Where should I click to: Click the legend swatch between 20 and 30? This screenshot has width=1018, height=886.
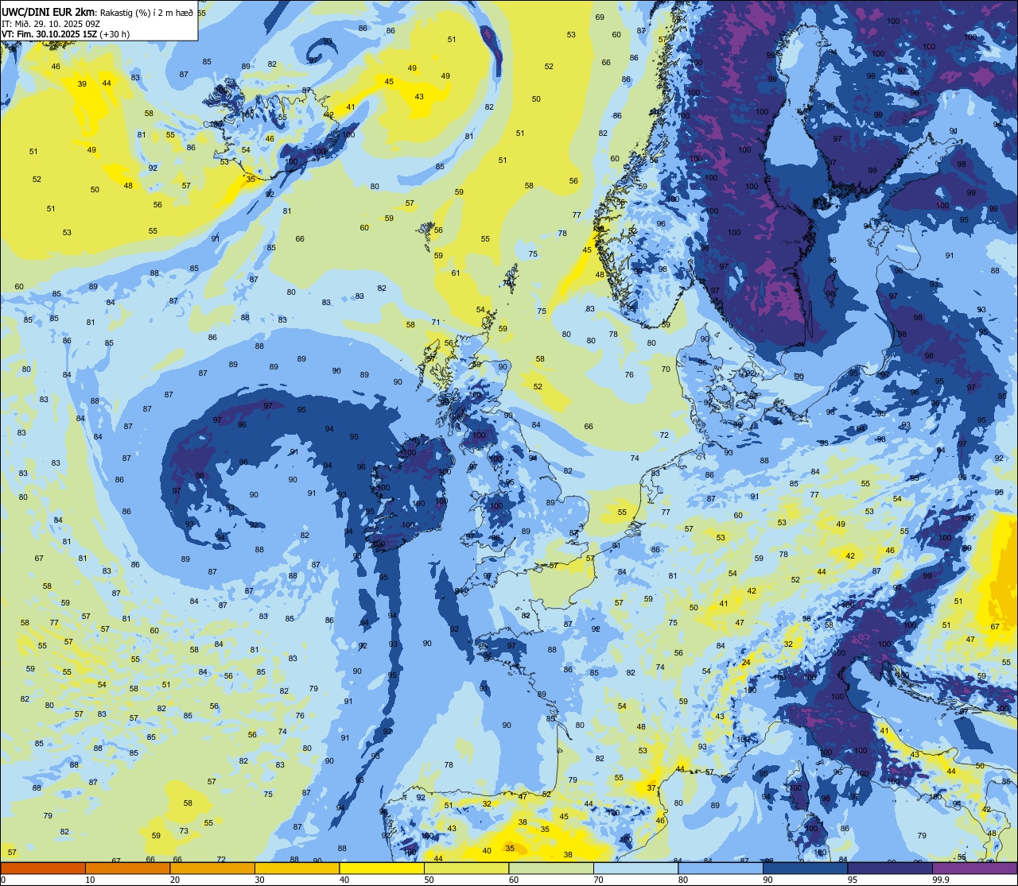tap(212, 868)
